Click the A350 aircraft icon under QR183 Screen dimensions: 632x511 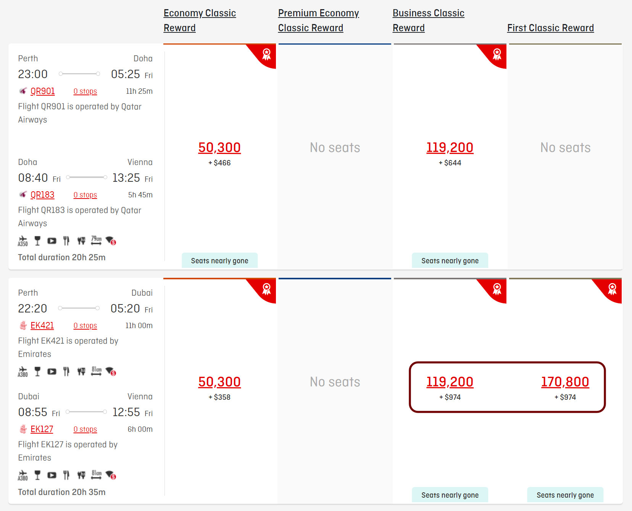23,241
